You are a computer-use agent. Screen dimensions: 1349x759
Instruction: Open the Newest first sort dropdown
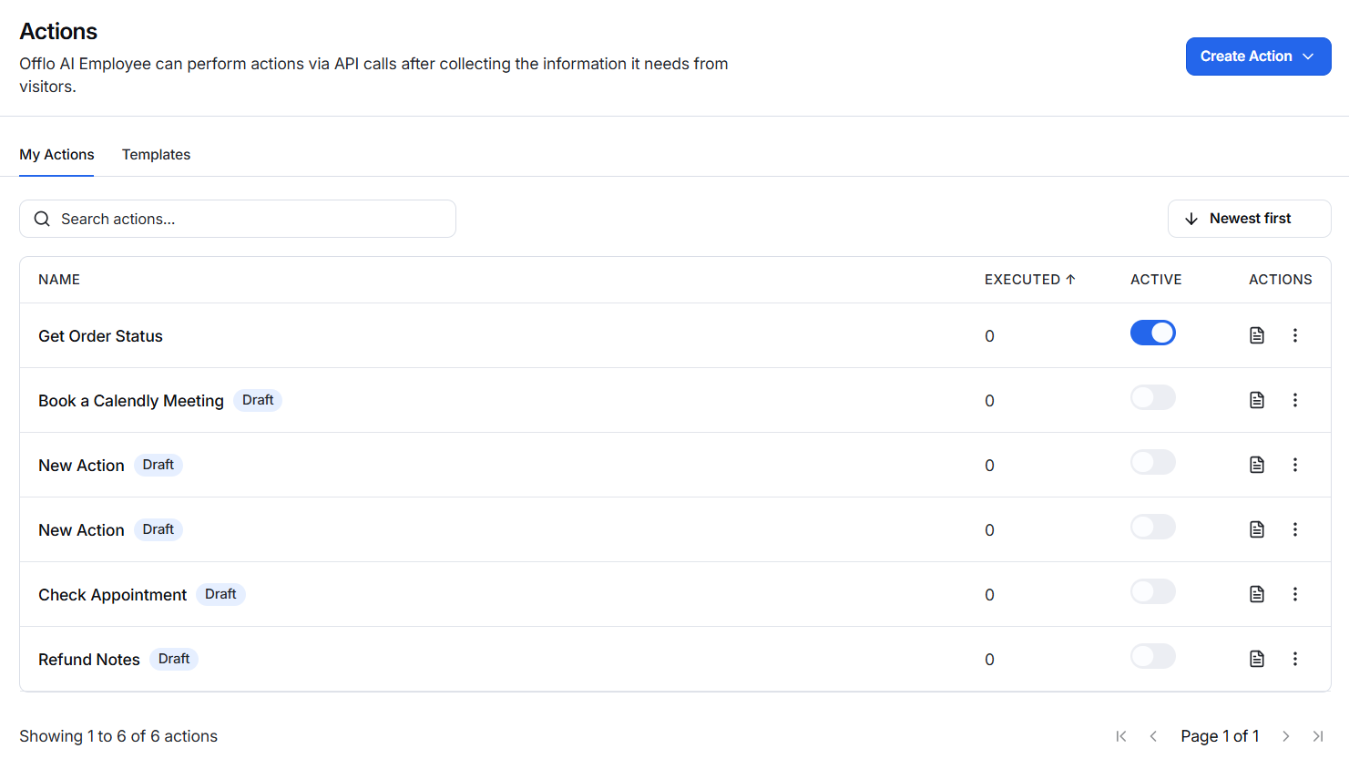[x=1250, y=219]
